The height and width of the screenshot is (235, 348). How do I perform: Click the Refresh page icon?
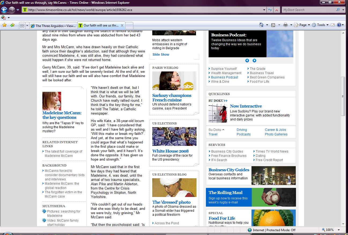pos(270,10)
